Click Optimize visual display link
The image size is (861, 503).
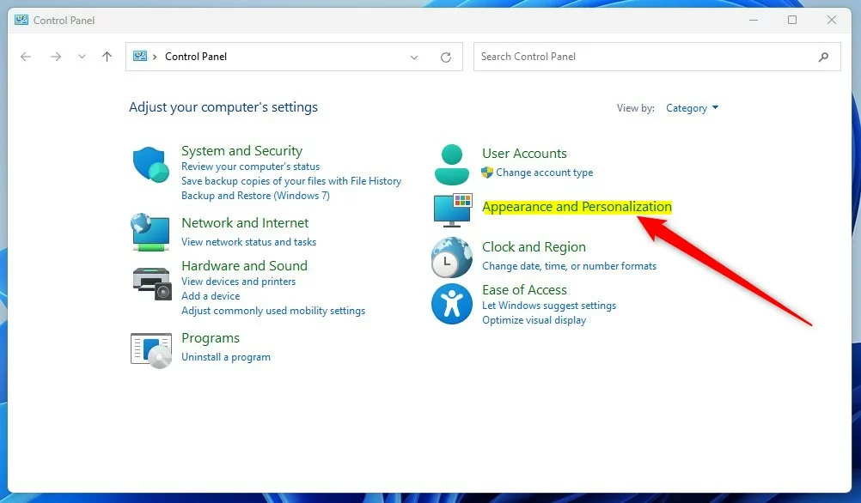(534, 320)
